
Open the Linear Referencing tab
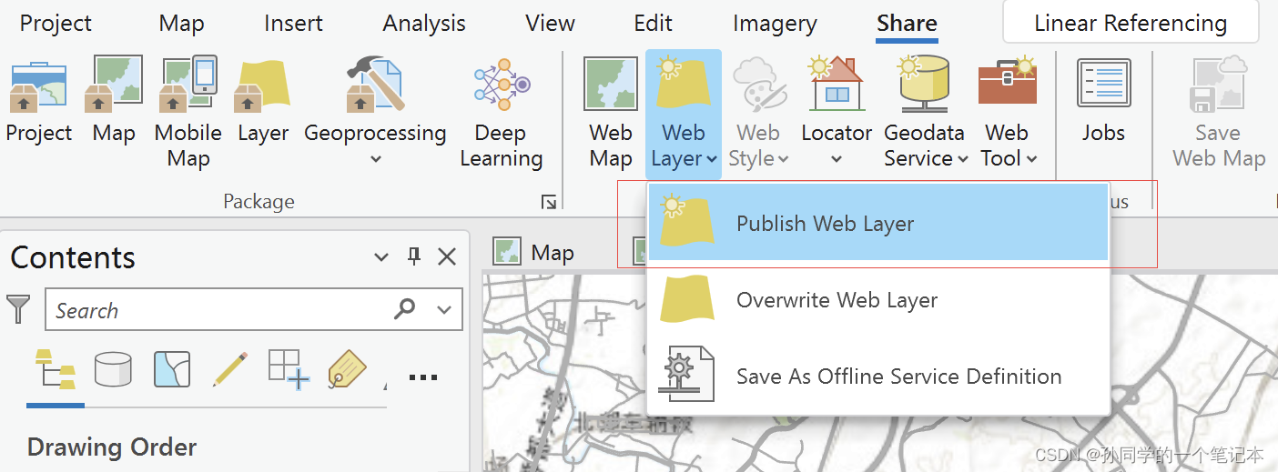1131,23
